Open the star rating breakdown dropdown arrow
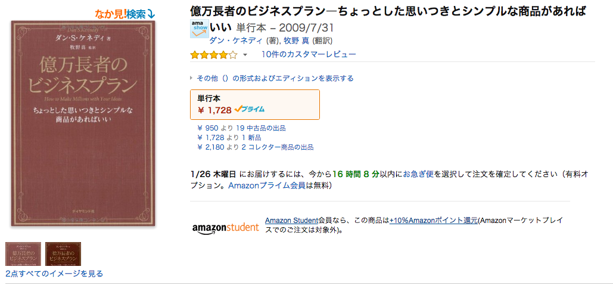Image resolution: width=613 pixels, height=285 pixels. pos(245,55)
